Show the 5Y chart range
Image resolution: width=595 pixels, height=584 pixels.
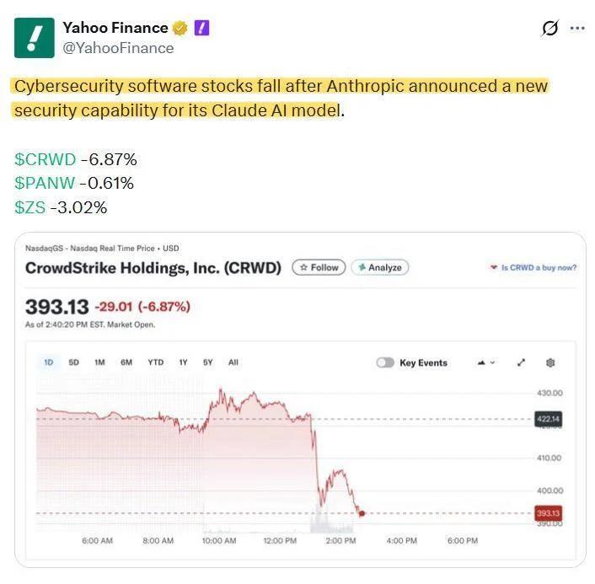click(207, 362)
